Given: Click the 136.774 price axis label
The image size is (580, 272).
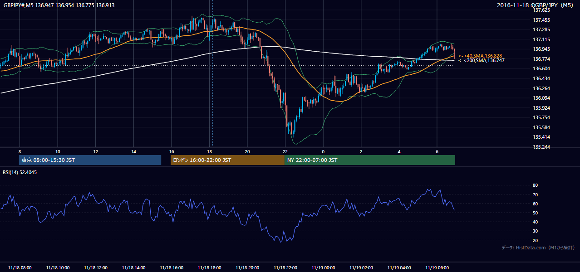Looking at the screenshot, I should (542, 59).
